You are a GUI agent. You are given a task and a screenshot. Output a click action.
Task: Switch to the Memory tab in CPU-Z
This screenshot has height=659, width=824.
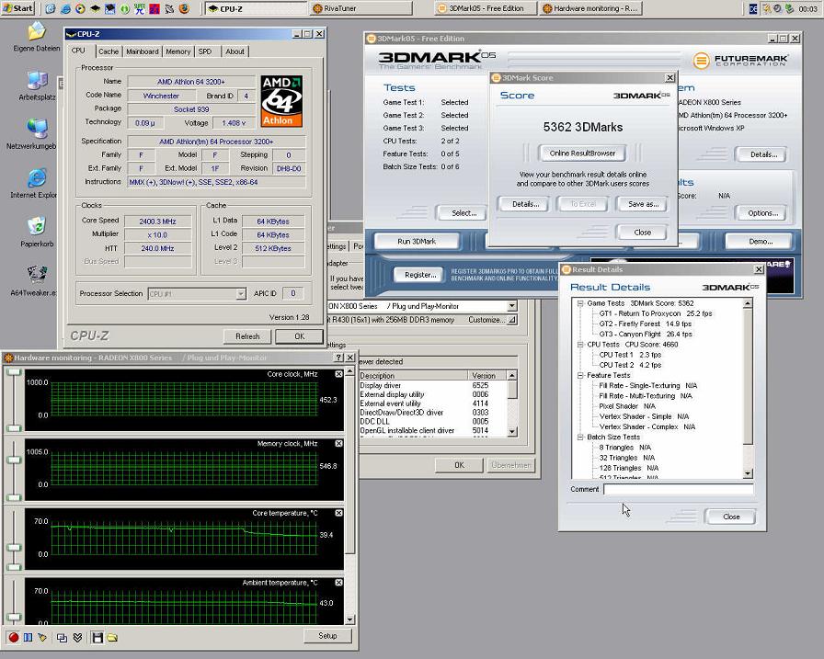(x=178, y=51)
